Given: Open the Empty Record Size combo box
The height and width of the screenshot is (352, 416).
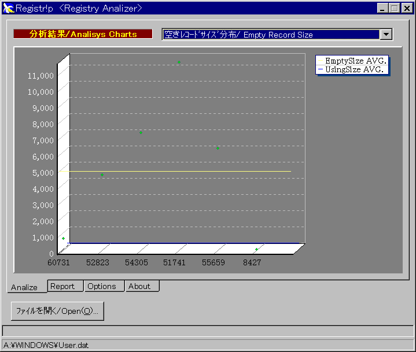Looking at the screenshot, I should [x=271, y=35].
